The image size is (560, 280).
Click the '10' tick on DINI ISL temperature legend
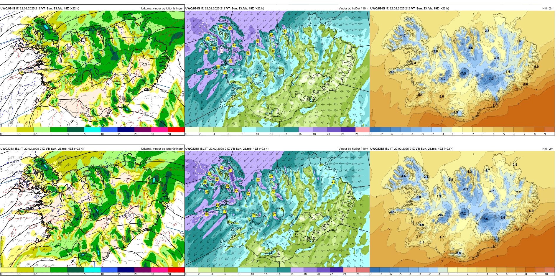coord(546,274)
